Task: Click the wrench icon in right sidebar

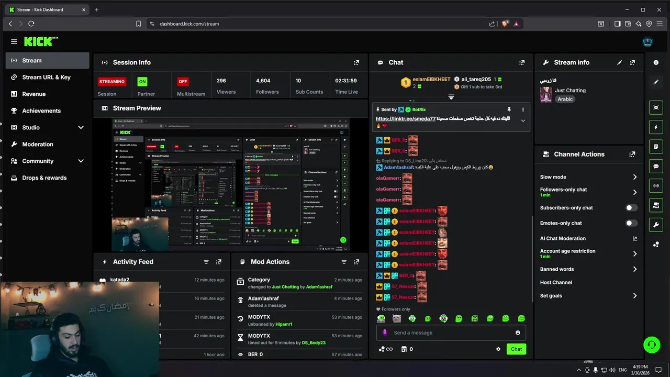Action: (656, 225)
